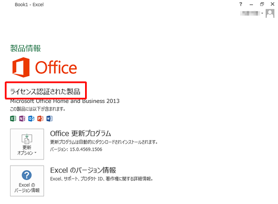Open the 更新オプション dropdown button
278x204 pixels.
pos(27,144)
